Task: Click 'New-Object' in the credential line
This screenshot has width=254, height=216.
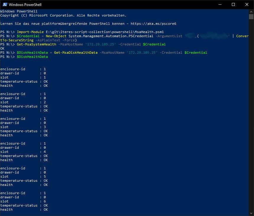Action: click(56, 36)
